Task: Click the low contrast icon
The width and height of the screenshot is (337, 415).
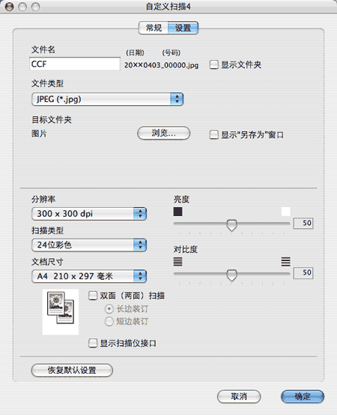Action: click(x=177, y=261)
